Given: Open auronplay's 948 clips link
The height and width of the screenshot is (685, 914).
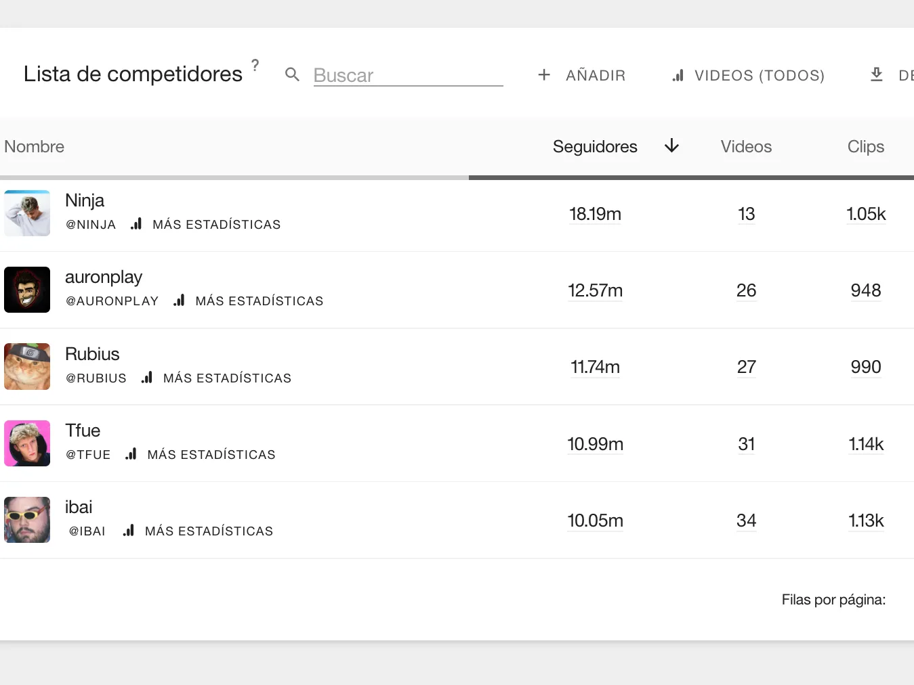Looking at the screenshot, I should click(865, 290).
